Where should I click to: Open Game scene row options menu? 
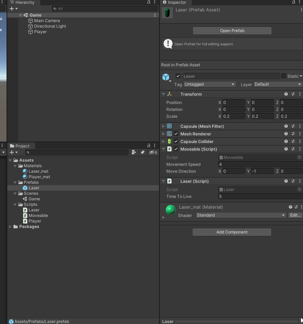[x=155, y=15]
